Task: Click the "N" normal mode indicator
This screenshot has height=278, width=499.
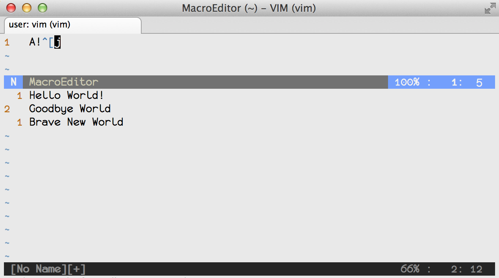Action: (13, 82)
